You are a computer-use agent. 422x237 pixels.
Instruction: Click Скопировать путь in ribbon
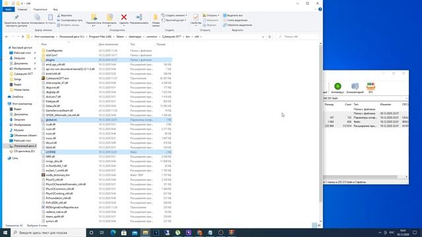click(x=70, y=20)
